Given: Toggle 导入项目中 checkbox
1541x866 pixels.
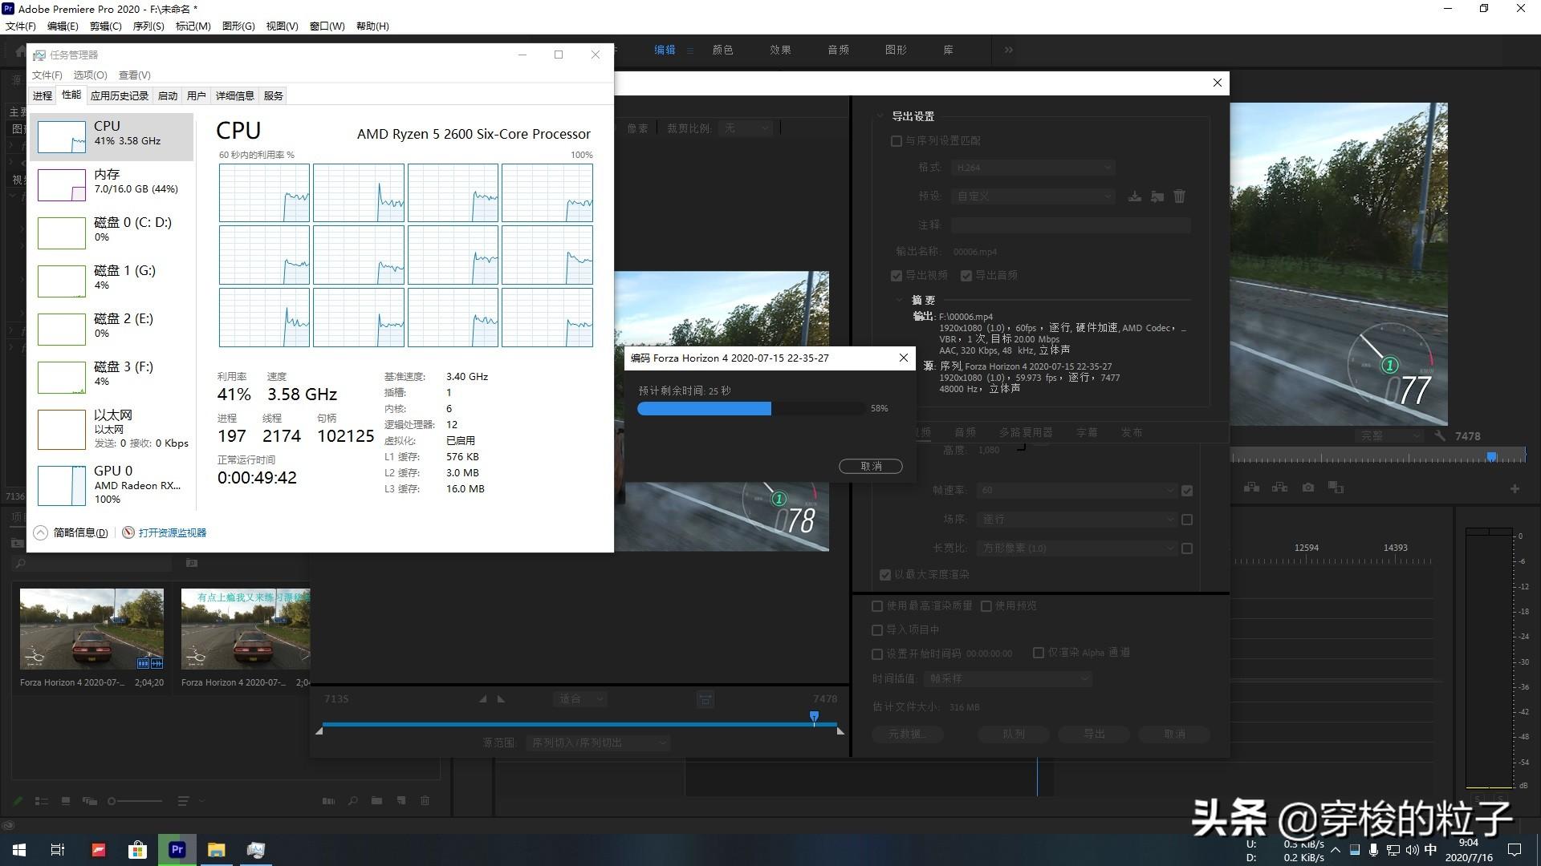Looking at the screenshot, I should (x=877, y=630).
